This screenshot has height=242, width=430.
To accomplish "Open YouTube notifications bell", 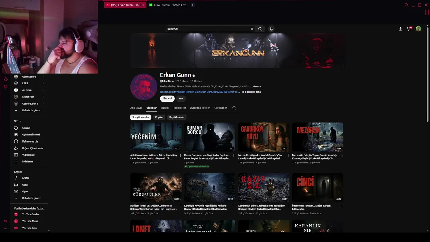I will tap(408, 29).
